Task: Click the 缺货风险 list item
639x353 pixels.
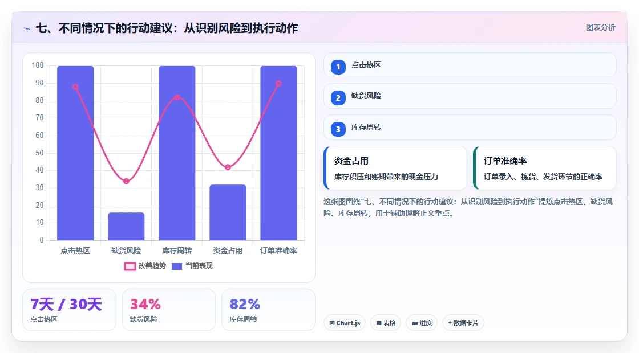Action: point(470,96)
